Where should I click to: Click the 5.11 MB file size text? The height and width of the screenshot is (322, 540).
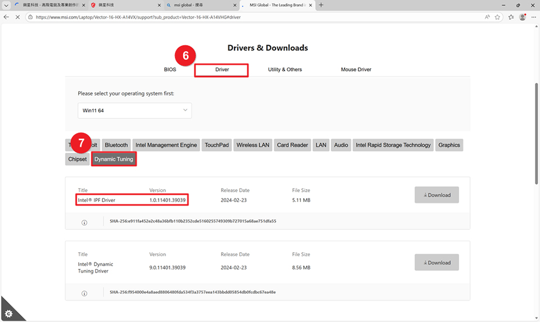301,200
